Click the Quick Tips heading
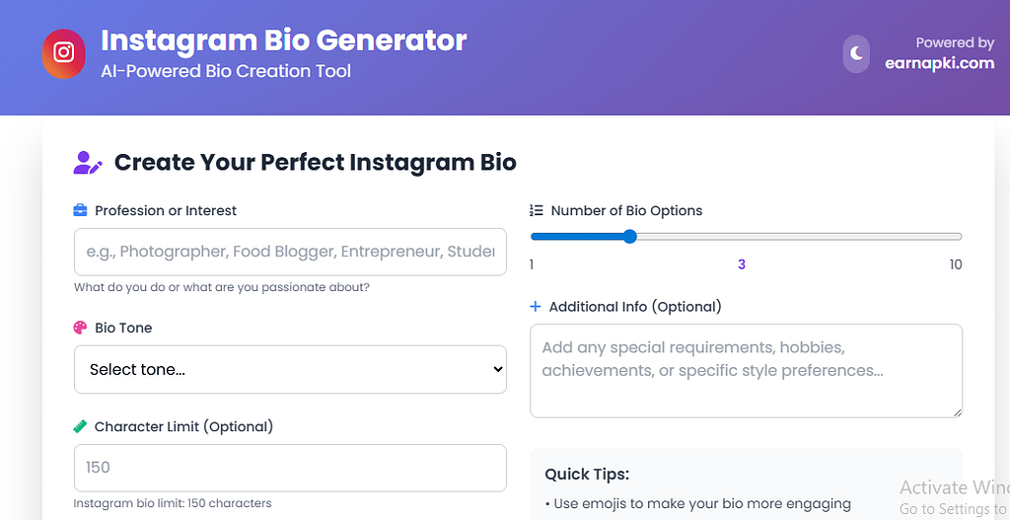The height and width of the screenshot is (520, 1010). (x=587, y=475)
